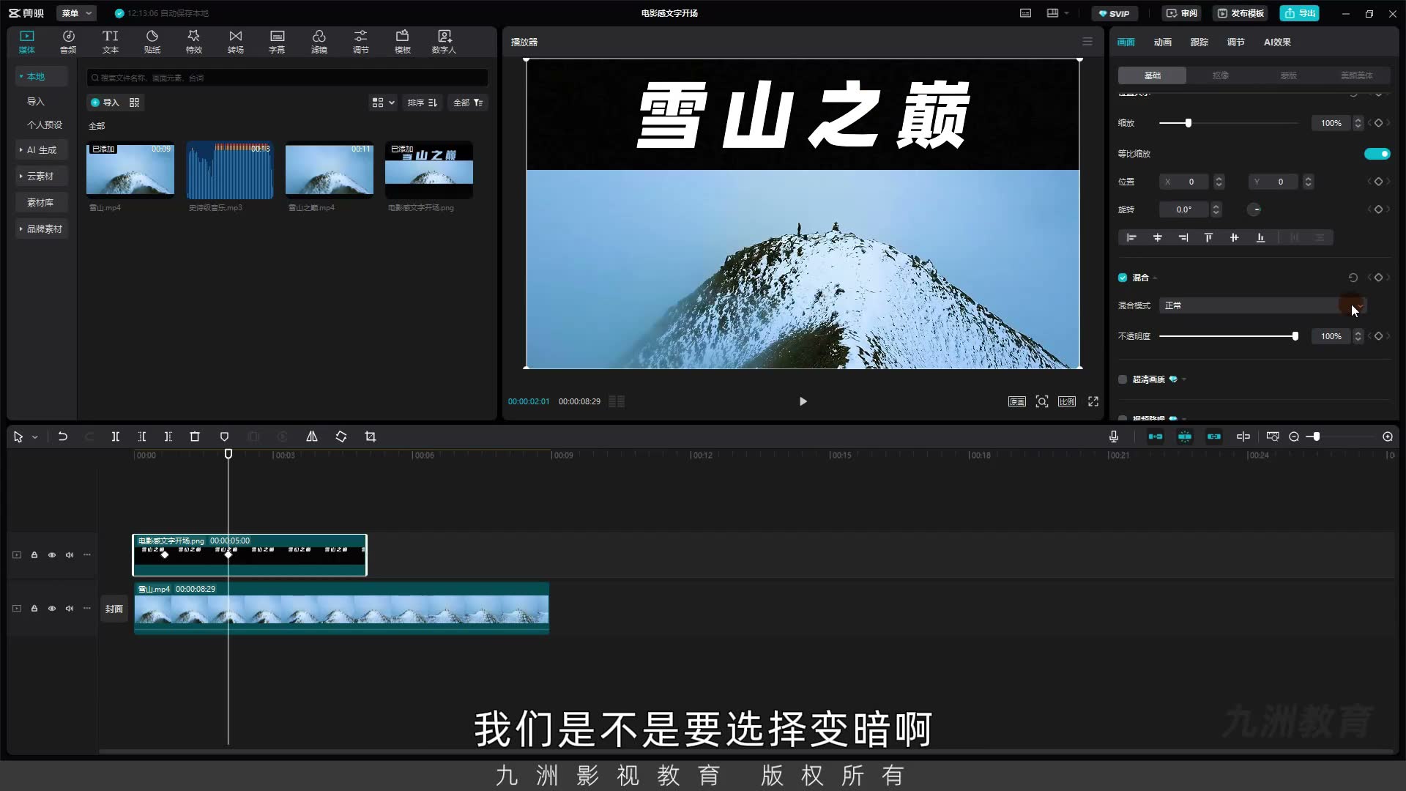Open the 特效 effects panel
The image size is (1406, 791).
click(194, 42)
